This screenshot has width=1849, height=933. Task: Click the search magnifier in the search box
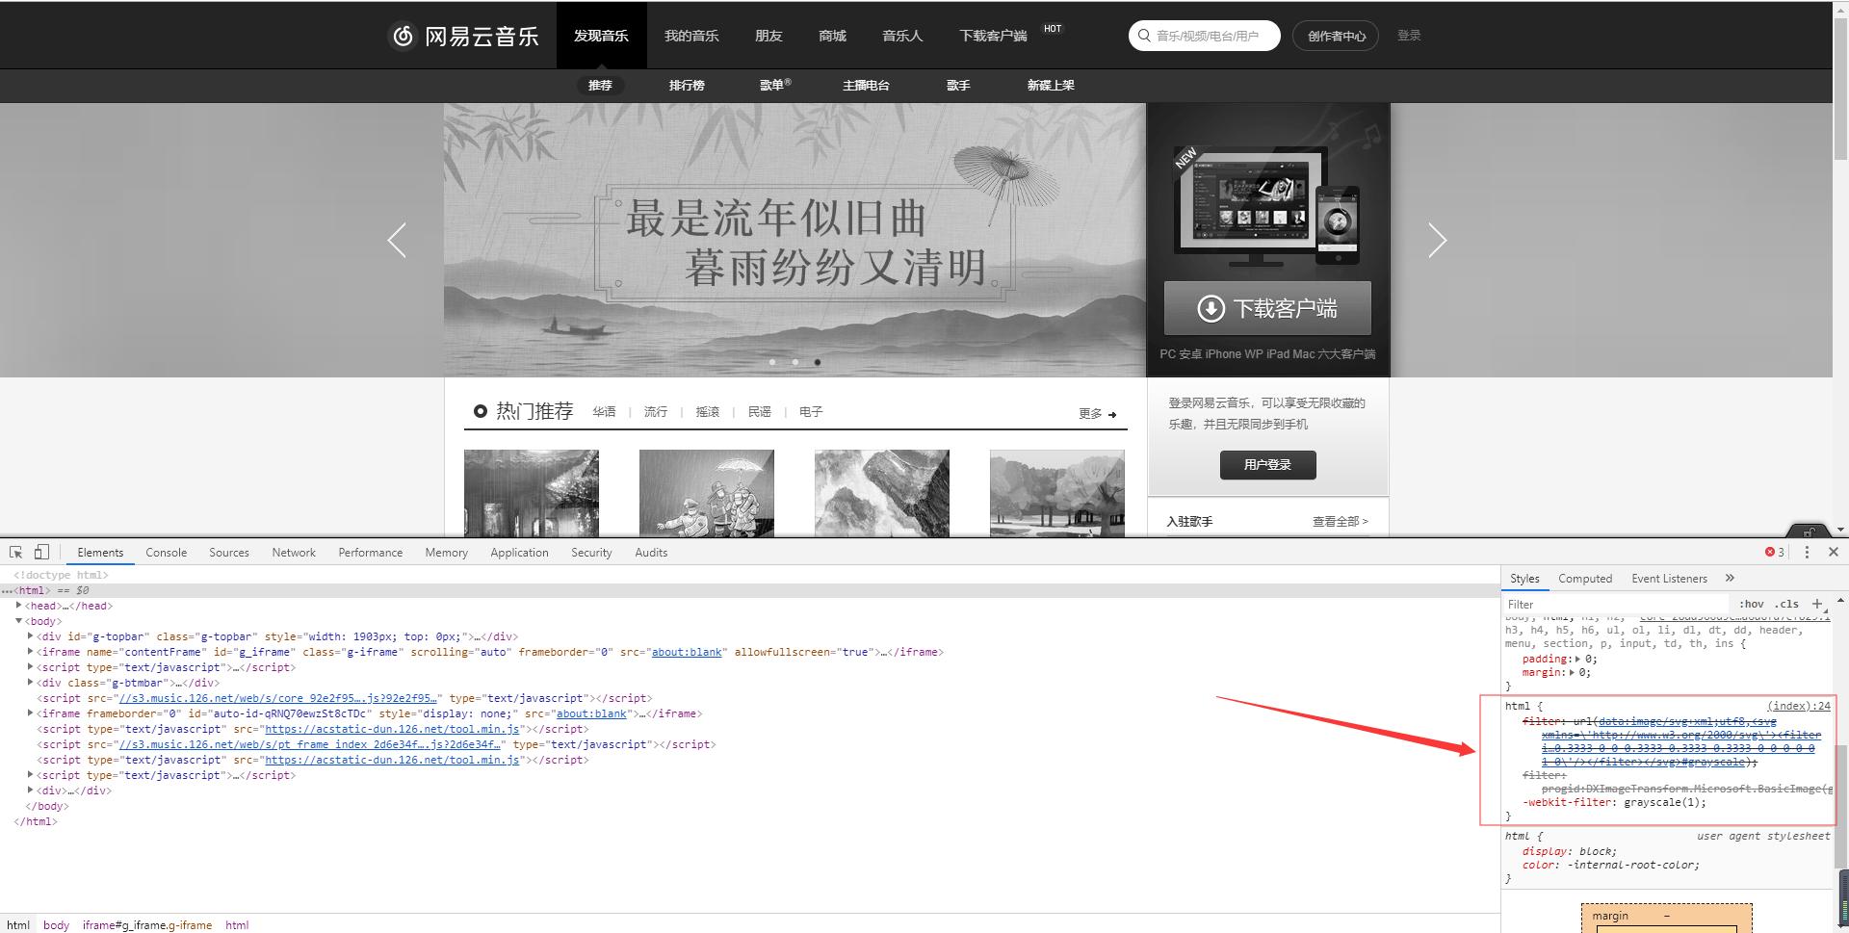pyautogui.click(x=1144, y=35)
